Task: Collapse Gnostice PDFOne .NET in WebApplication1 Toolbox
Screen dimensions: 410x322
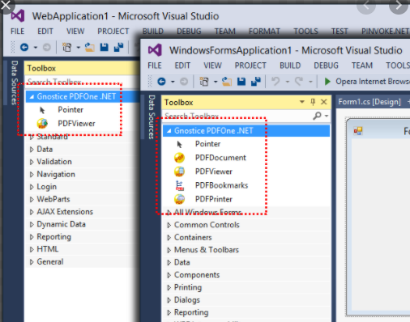Action: [x=32, y=96]
